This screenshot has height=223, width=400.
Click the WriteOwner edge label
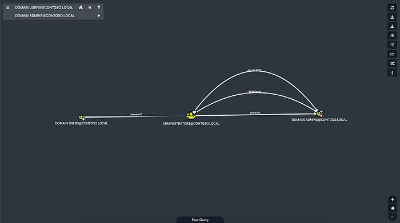[255, 91]
